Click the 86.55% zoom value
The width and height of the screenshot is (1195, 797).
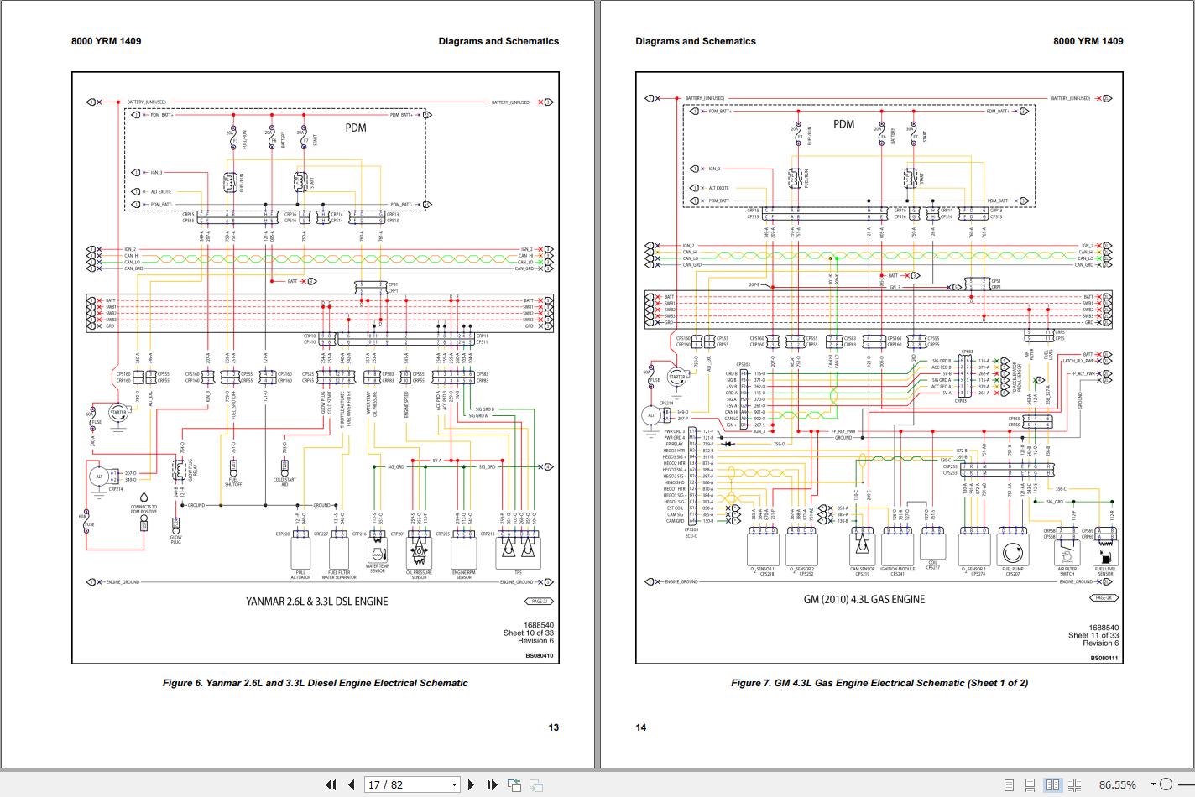coord(1117,784)
